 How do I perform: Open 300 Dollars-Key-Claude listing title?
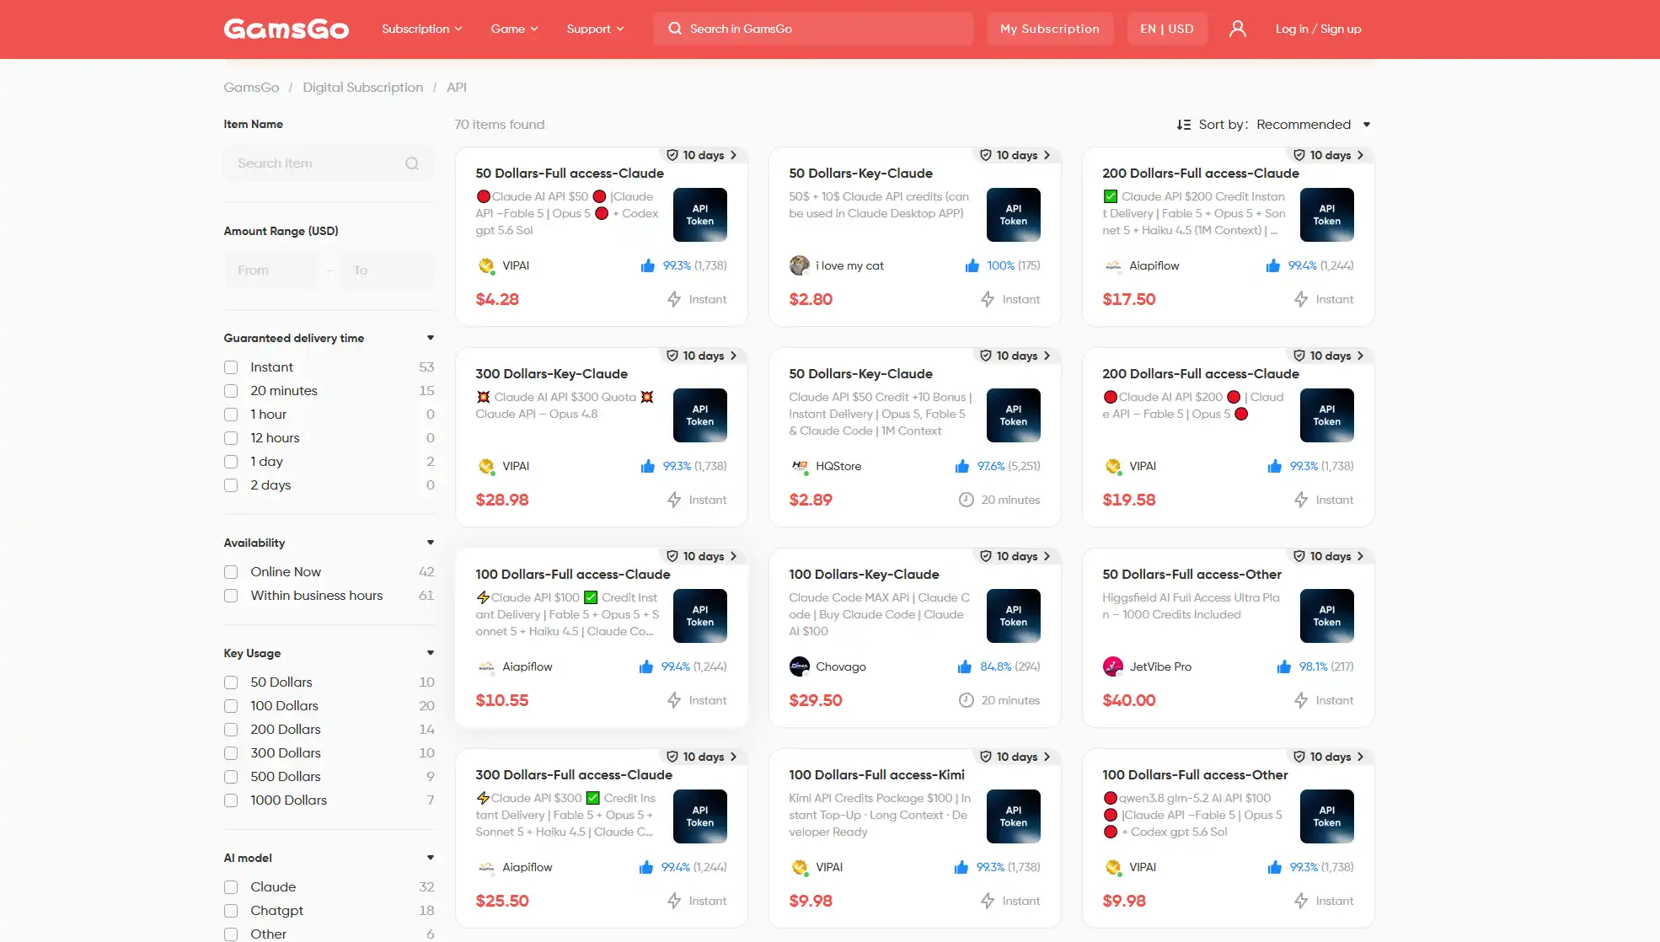pos(551,374)
